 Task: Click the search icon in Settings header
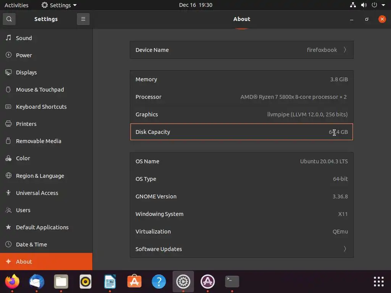[x=9, y=19]
